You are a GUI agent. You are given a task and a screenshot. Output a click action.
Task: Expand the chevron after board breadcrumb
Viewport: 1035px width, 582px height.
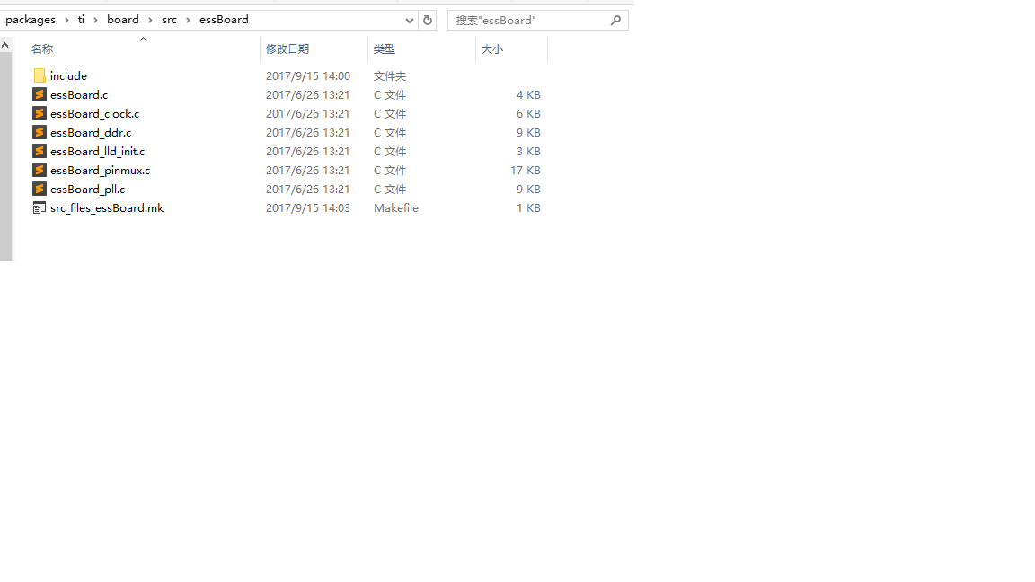click(x=151, y=21)
